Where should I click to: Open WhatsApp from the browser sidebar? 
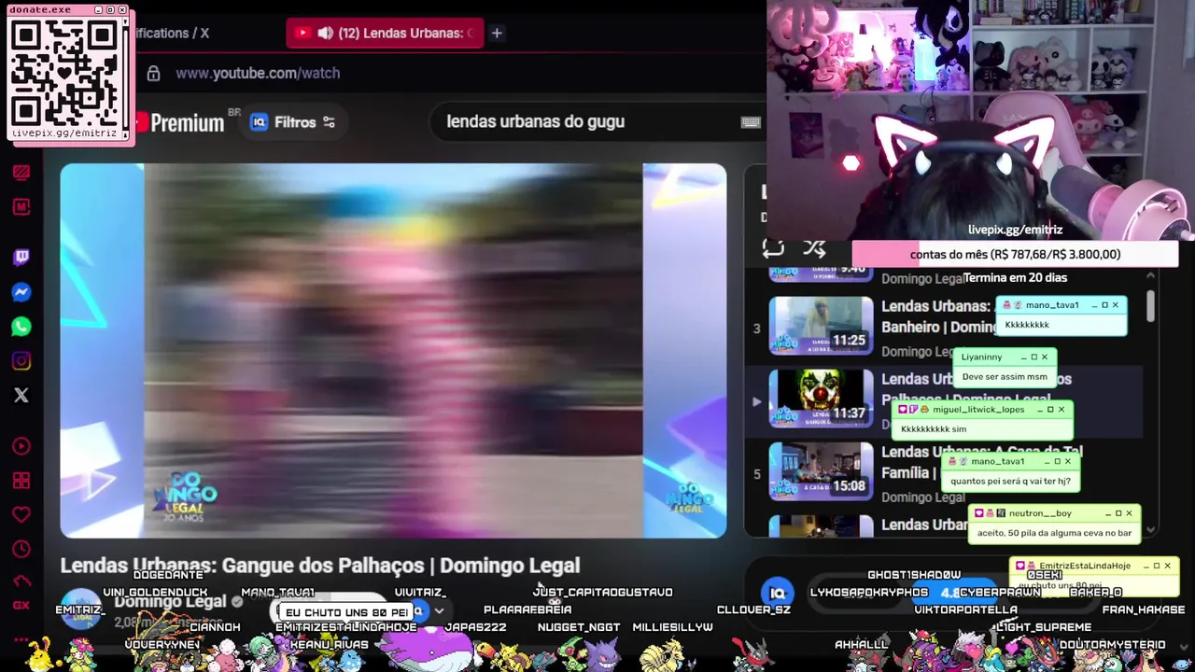point(21,327)
